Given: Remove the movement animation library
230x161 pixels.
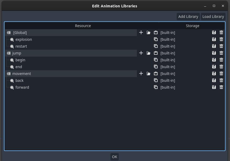Looking at the screenshot, I should pos(221,74).
